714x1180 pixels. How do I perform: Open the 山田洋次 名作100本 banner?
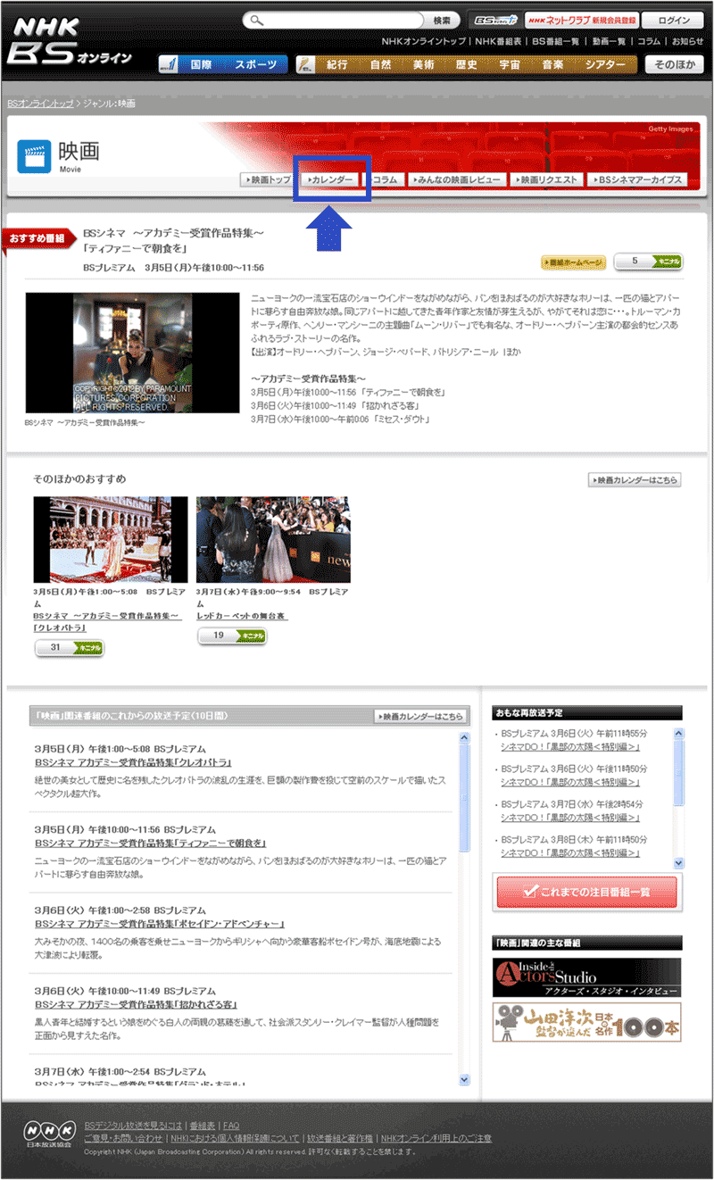(586, 1022)
